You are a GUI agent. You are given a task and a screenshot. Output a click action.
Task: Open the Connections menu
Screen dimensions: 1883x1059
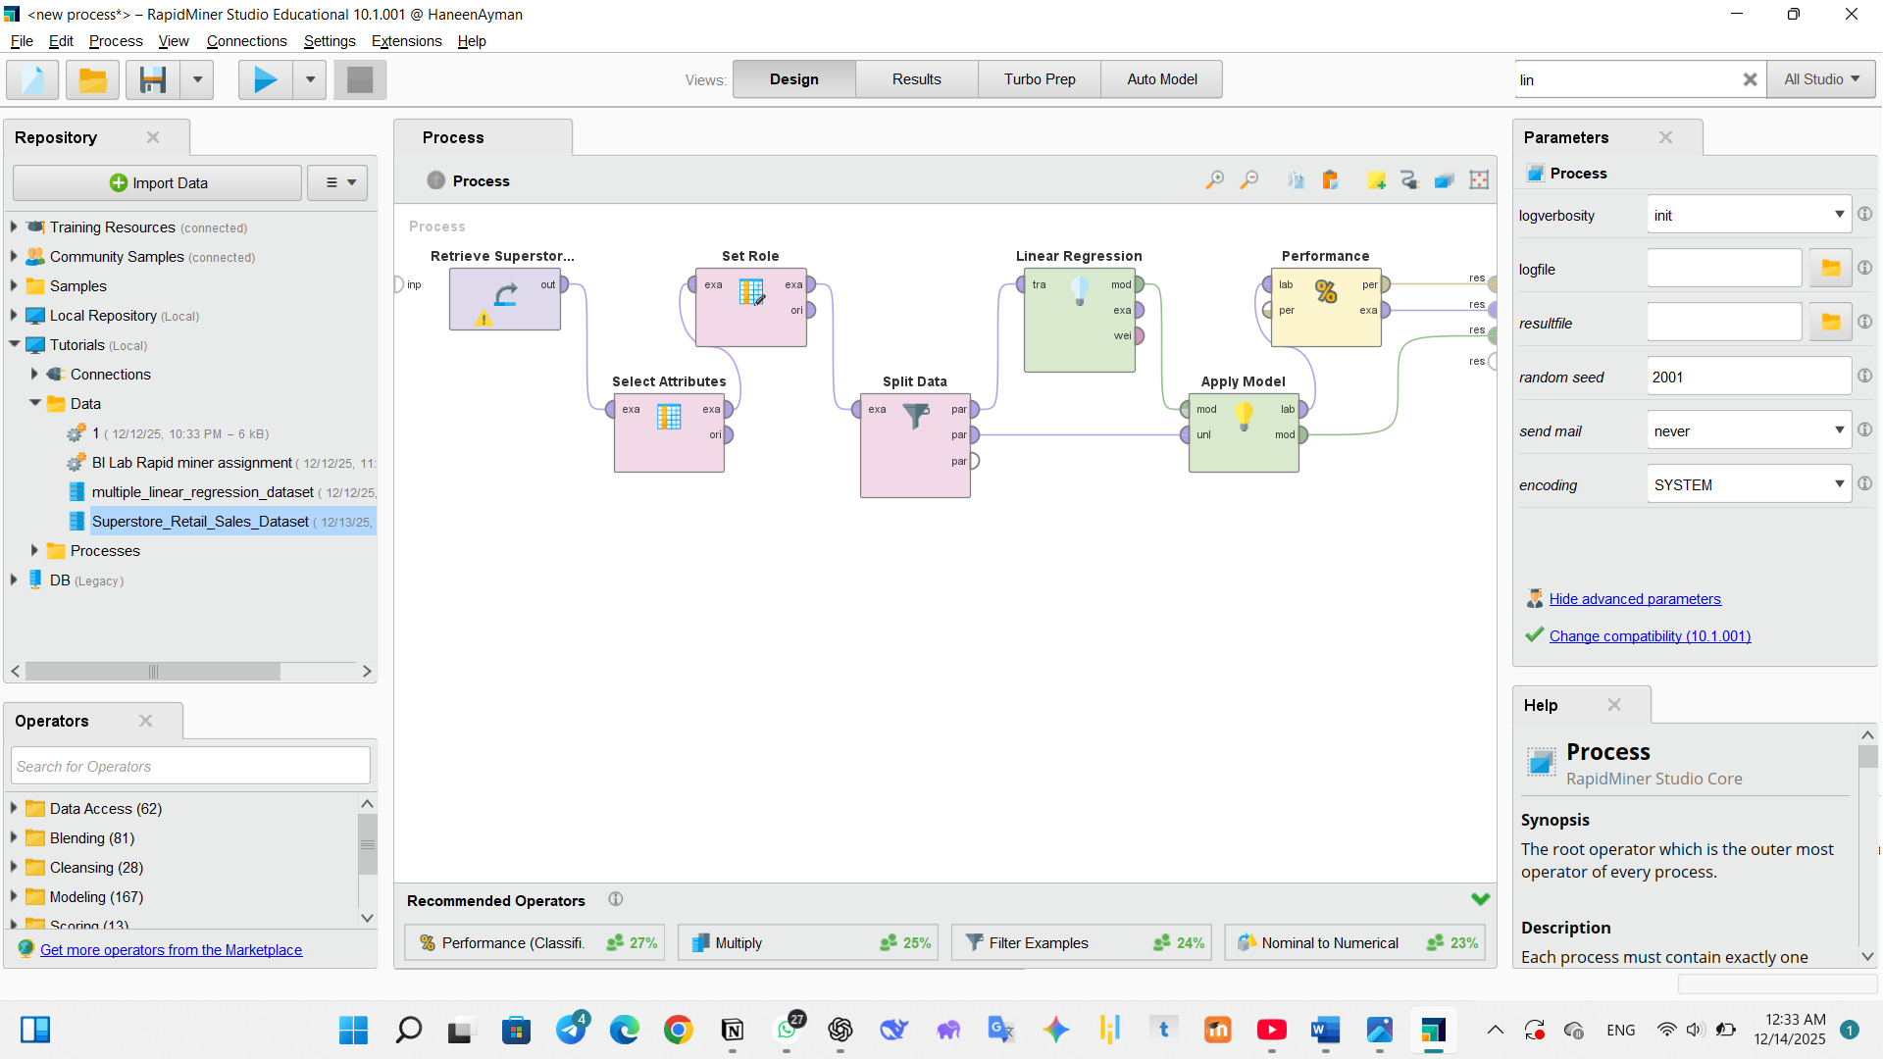point(246,41)
